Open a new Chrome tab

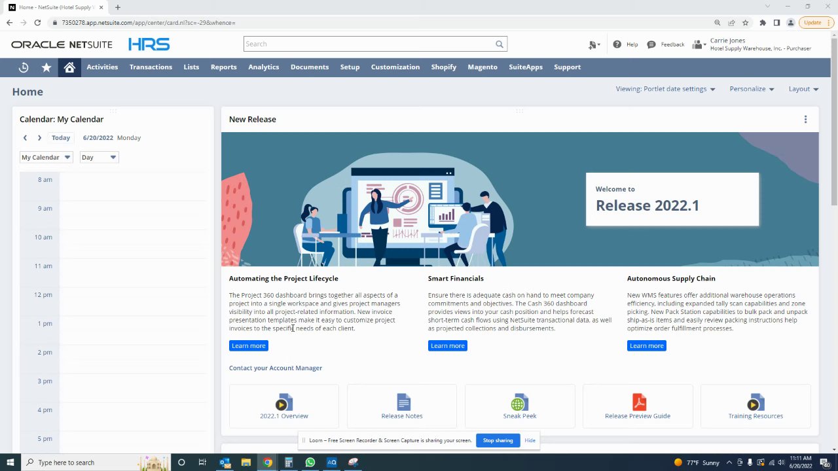pos(118,7)
